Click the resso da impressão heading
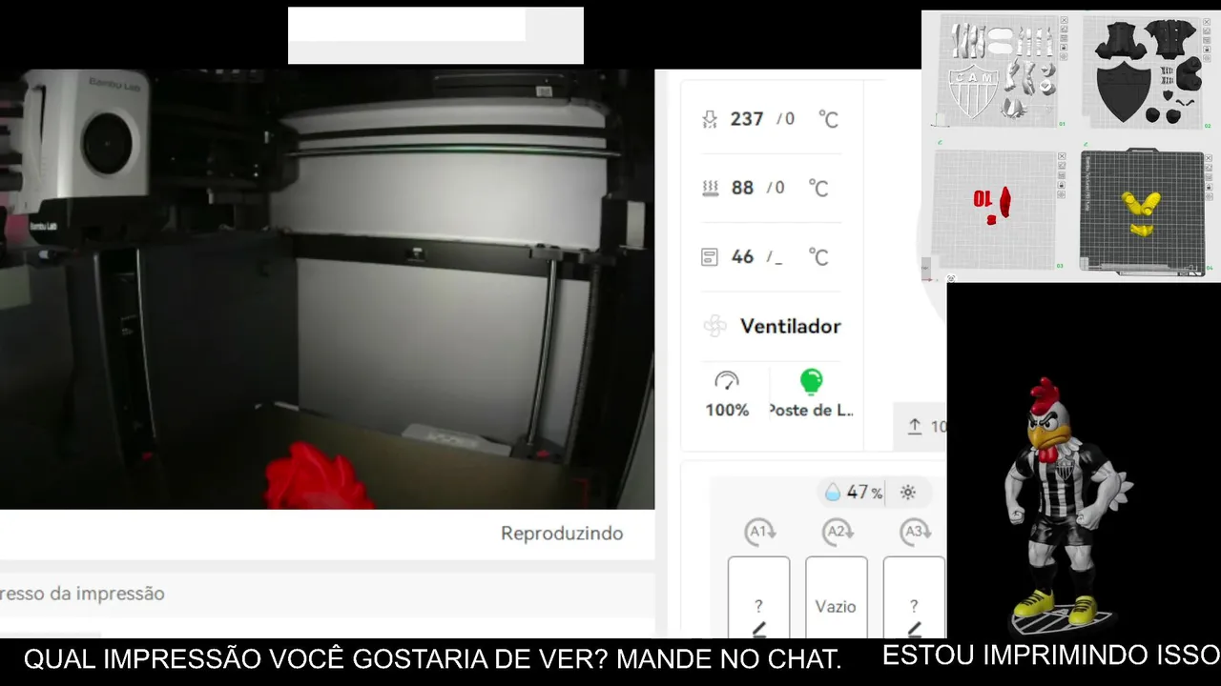The width and height of the screenshot is (1221, 686). point(82,594)
